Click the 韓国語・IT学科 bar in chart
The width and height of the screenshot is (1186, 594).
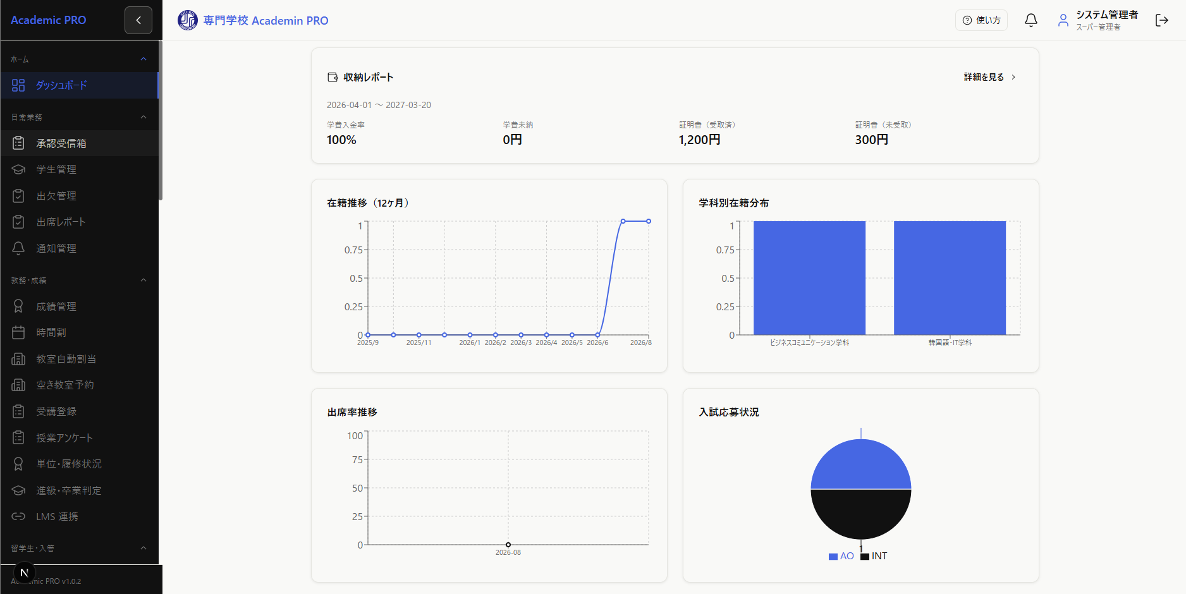950,278
